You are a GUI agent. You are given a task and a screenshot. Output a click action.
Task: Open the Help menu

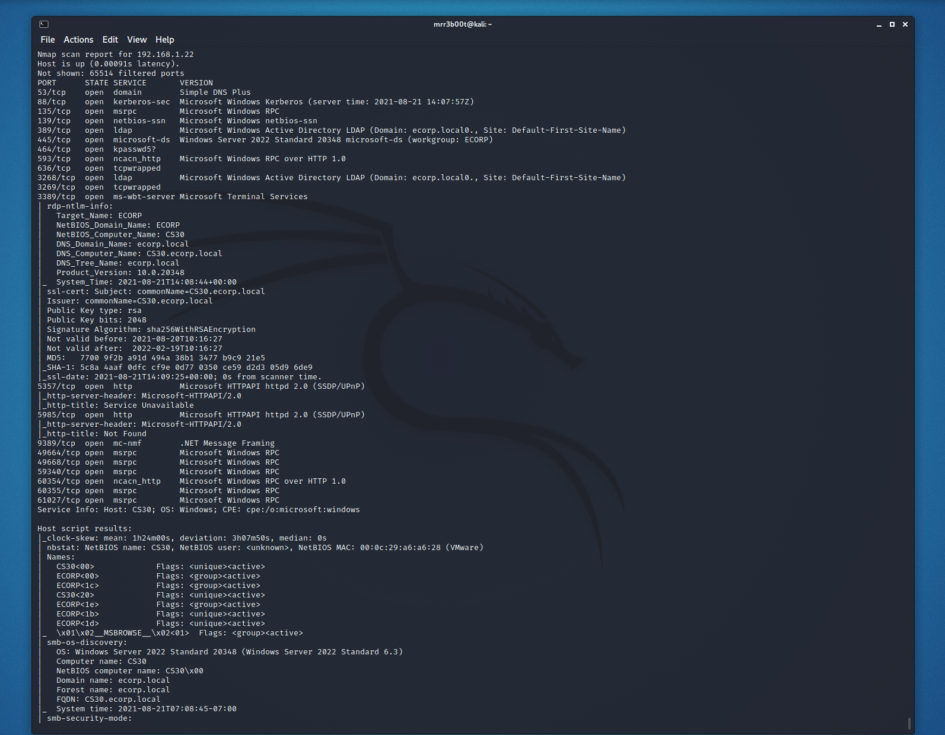tap(165, 40)
